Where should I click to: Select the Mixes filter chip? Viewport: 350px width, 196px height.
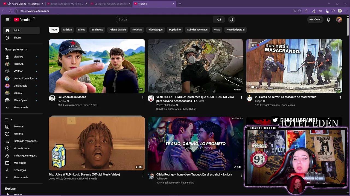[81, 30]
